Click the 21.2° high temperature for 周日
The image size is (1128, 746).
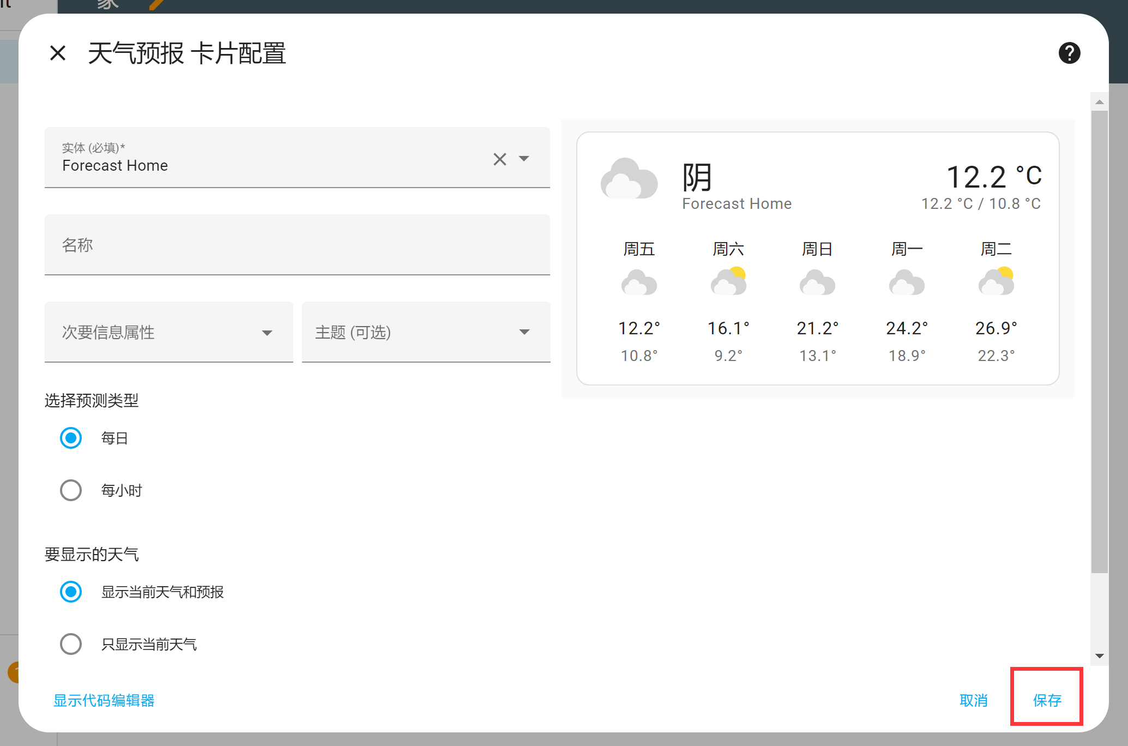pyautogui.click(x=817, y=328)
